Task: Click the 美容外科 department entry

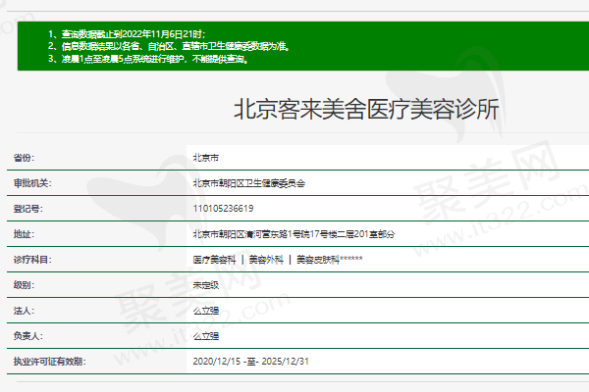Action: (265, 260)
